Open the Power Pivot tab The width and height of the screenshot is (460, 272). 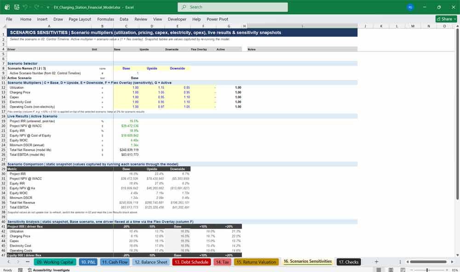pos(218,19)
